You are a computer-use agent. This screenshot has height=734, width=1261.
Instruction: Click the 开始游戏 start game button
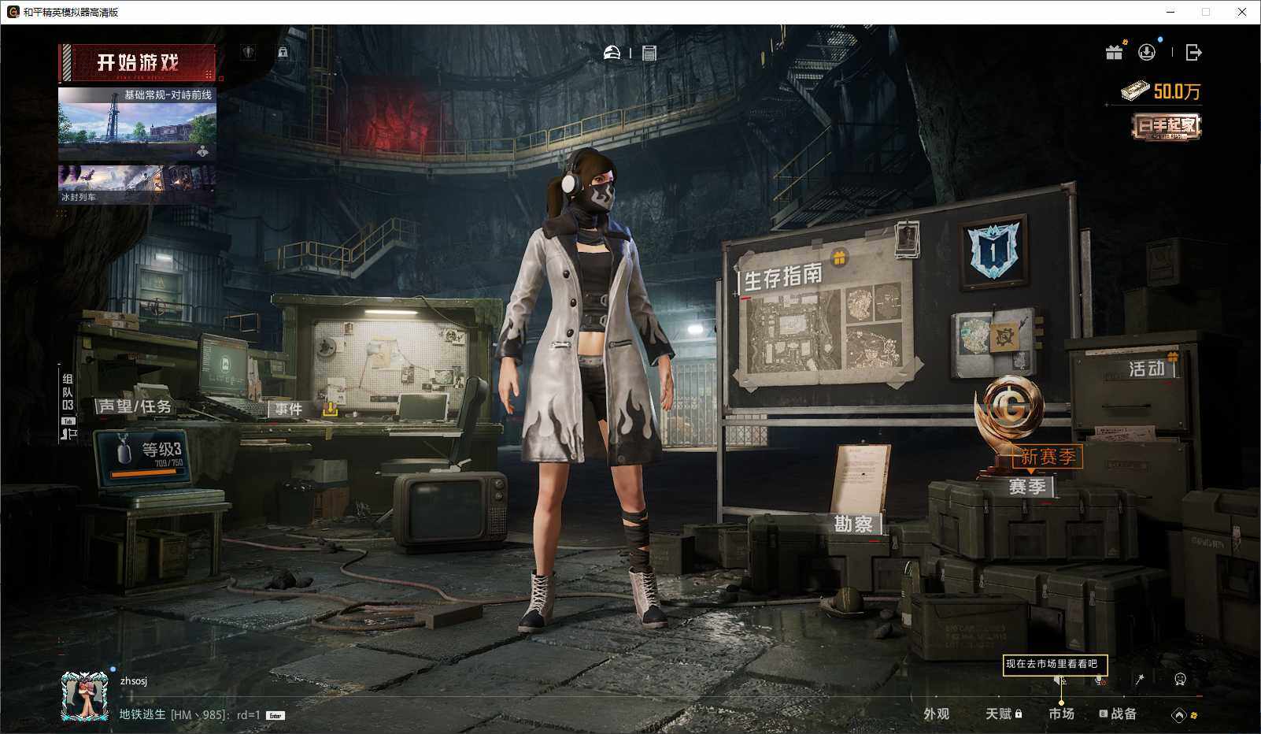(138, 62)
